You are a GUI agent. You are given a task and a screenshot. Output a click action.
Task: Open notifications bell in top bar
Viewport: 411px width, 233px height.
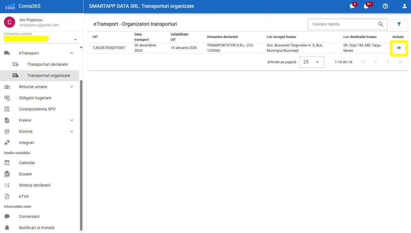pos(366,6)
